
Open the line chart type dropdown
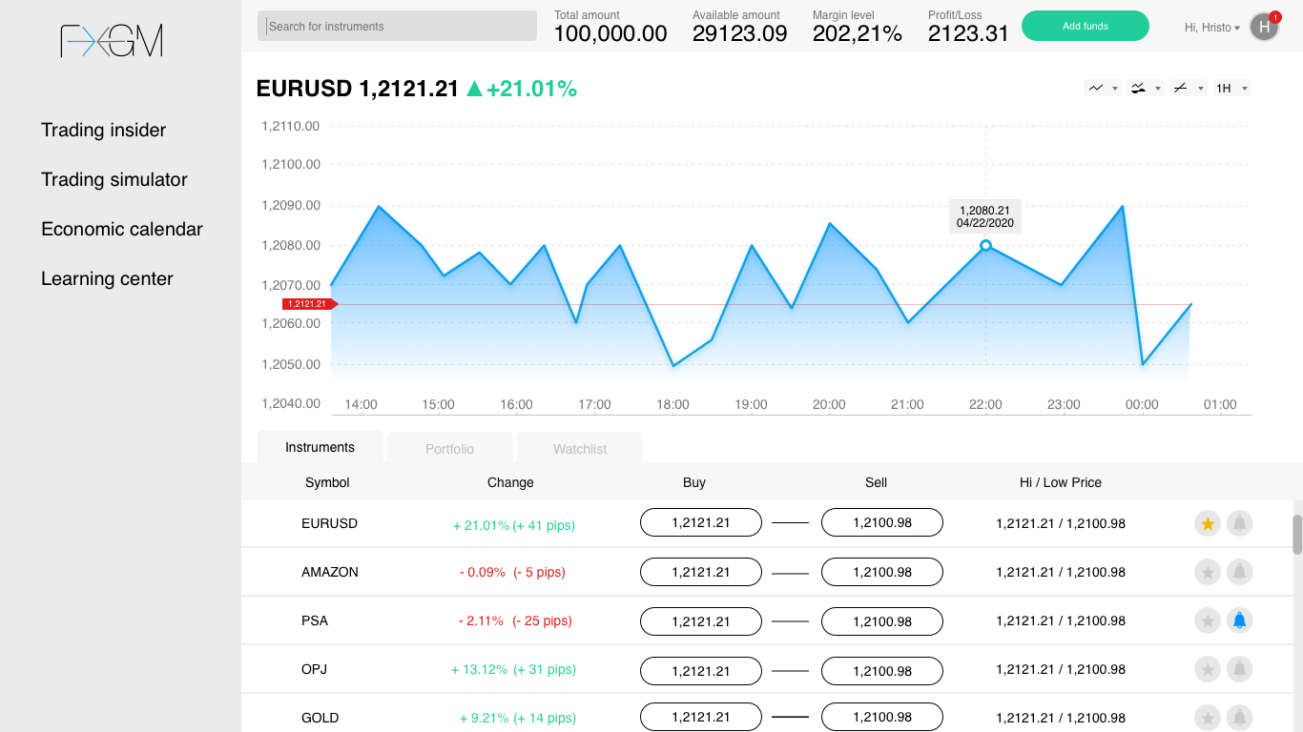tap(1102, 88)
